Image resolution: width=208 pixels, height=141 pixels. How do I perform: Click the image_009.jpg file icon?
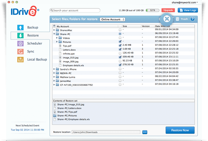pyautogui.click(x=60, y=61)
